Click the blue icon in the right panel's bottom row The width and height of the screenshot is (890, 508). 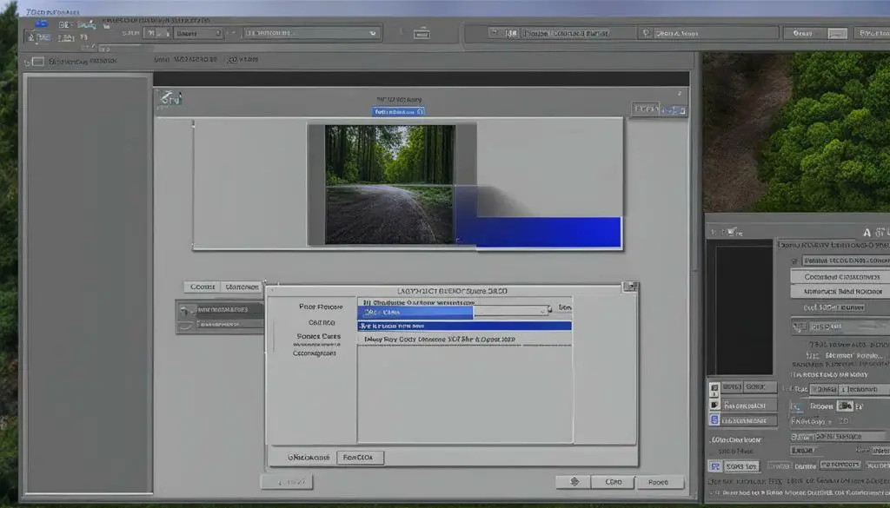716,466
